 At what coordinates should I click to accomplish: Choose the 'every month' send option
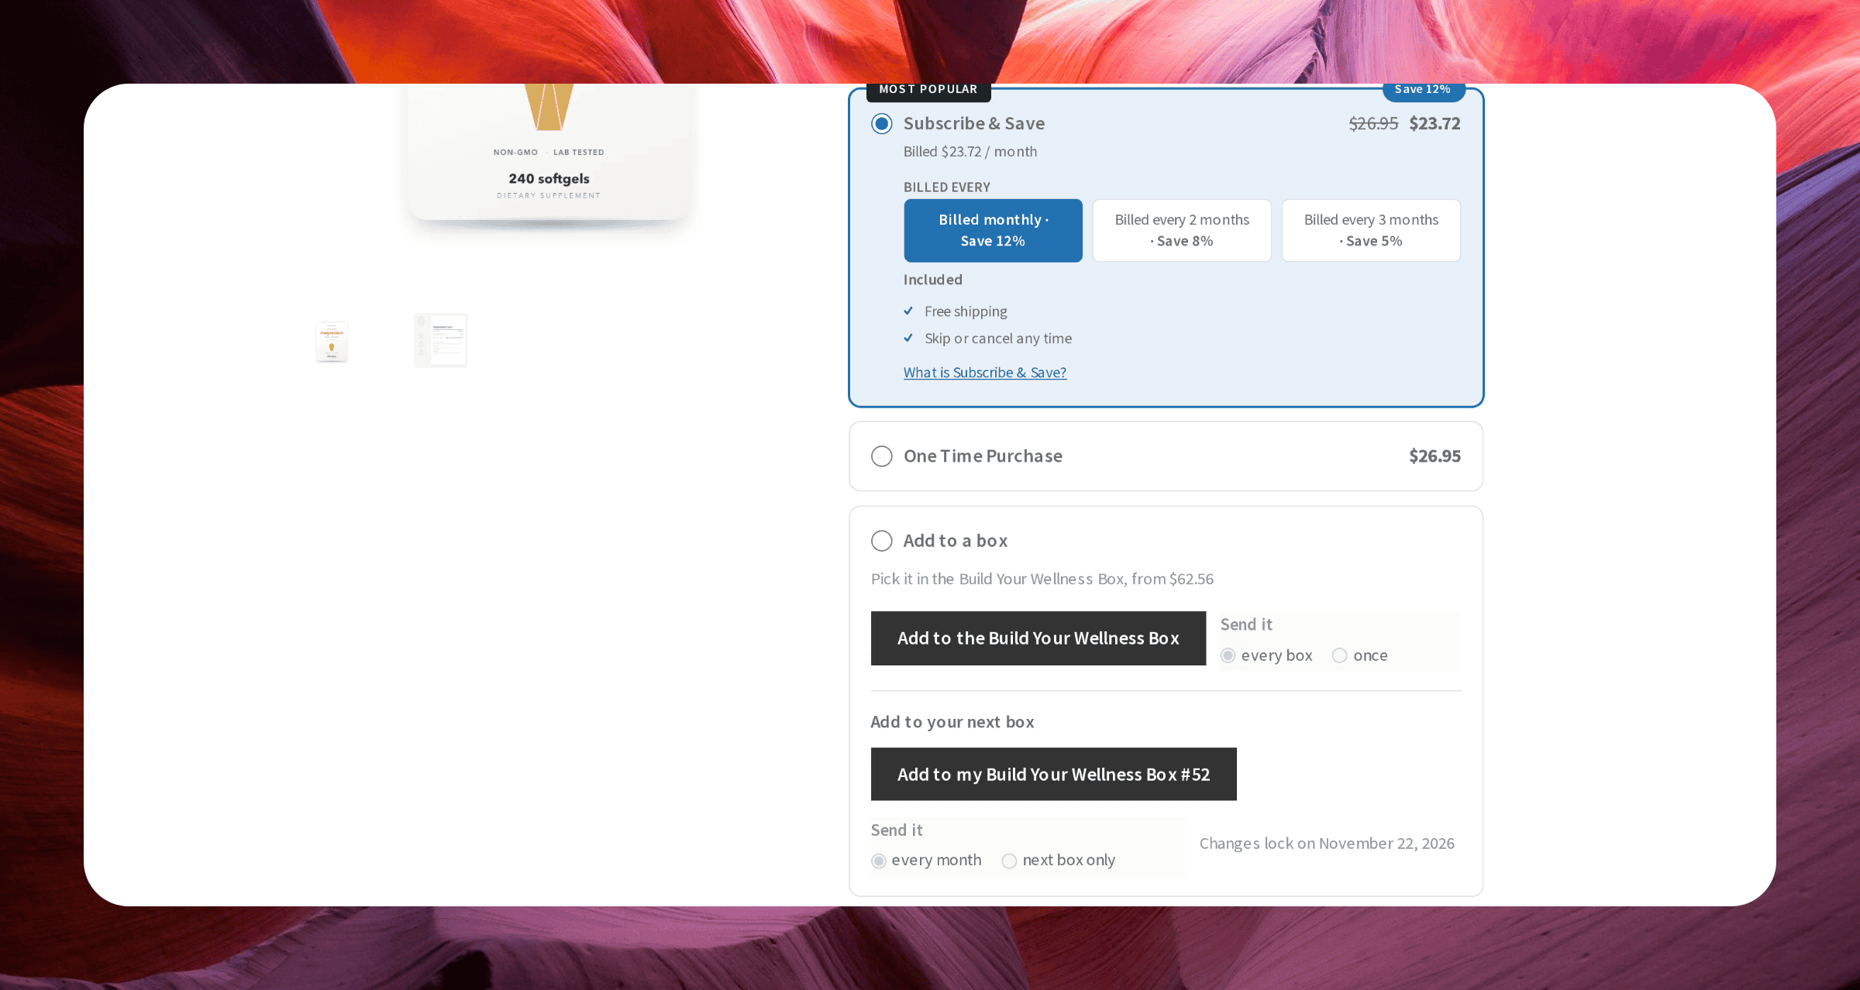878,861
